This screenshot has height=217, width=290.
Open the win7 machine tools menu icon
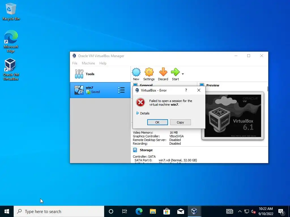coord(121,90)
